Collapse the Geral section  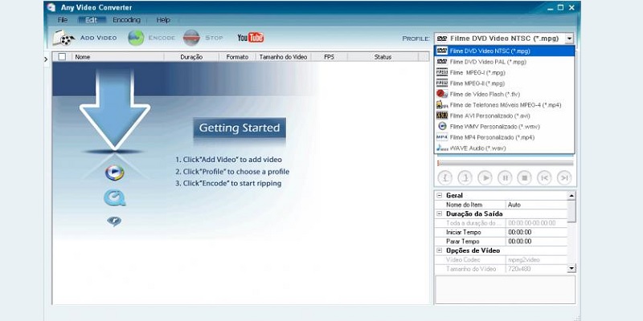coord(439,196)
